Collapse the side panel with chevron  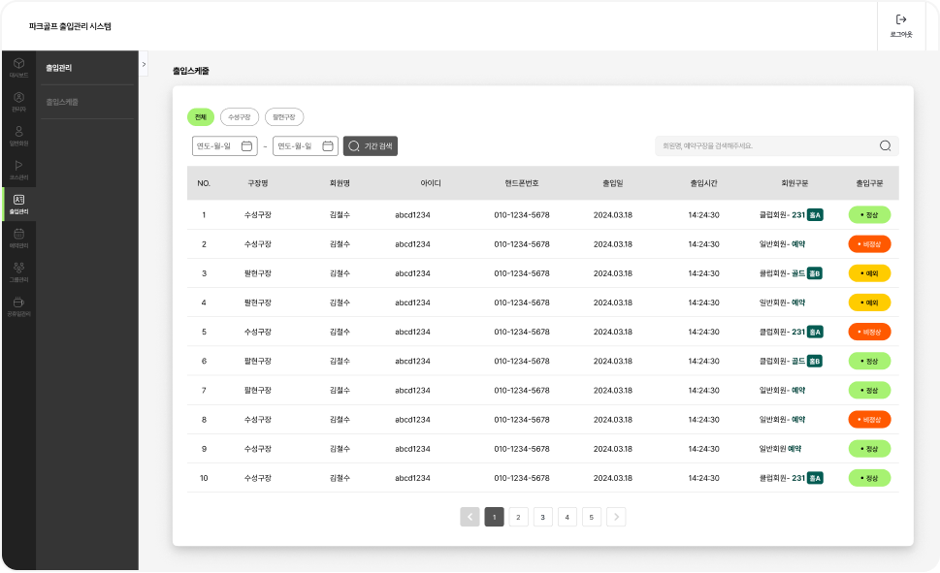pyautogui.click(x=144, y=64)
